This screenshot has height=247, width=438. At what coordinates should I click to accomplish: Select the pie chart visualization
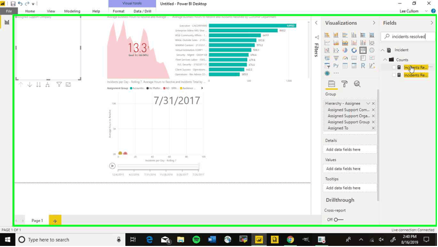click(x=345, y=51)
